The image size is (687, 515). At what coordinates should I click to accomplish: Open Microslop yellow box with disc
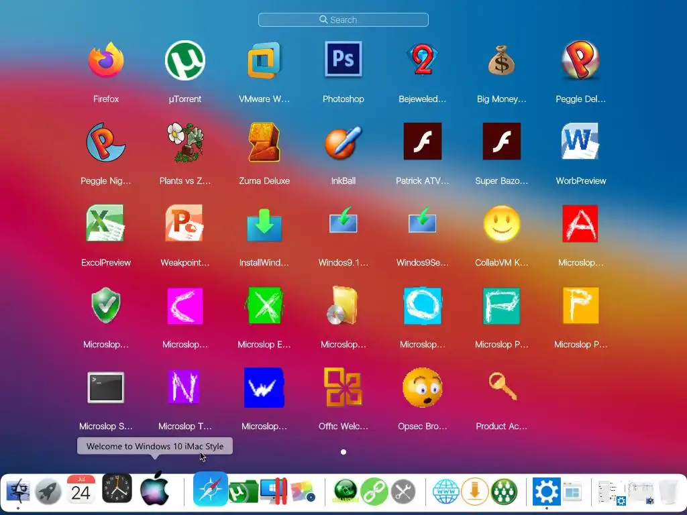343,305
